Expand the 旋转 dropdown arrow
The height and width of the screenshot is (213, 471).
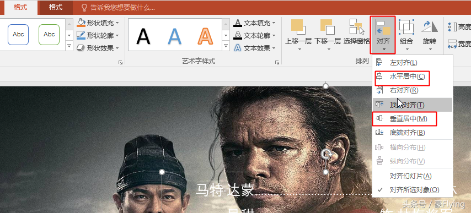(x=430, y=49)
